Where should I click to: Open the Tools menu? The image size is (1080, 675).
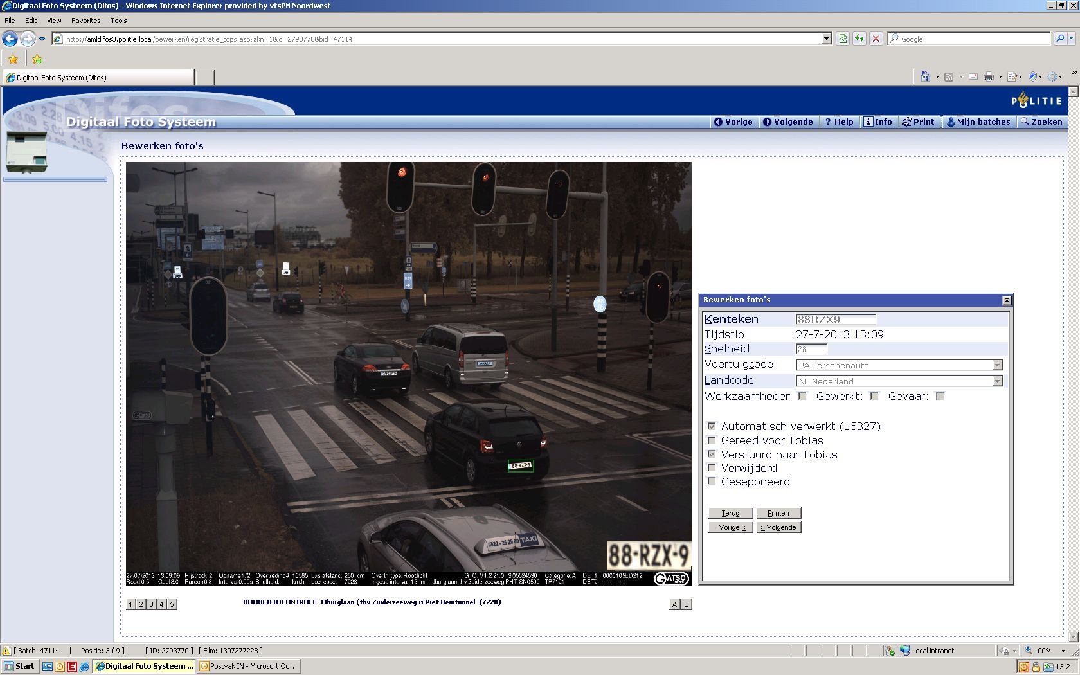pos(119,21)
